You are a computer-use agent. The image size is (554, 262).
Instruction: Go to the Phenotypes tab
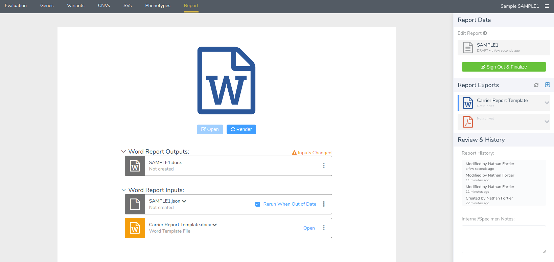(x=158, y=6)
